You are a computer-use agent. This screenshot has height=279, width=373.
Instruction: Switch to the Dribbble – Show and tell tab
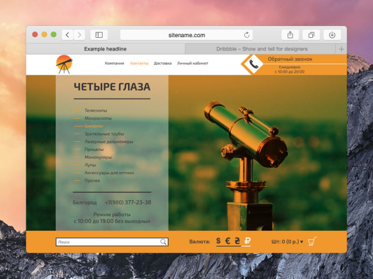[261, 49]
